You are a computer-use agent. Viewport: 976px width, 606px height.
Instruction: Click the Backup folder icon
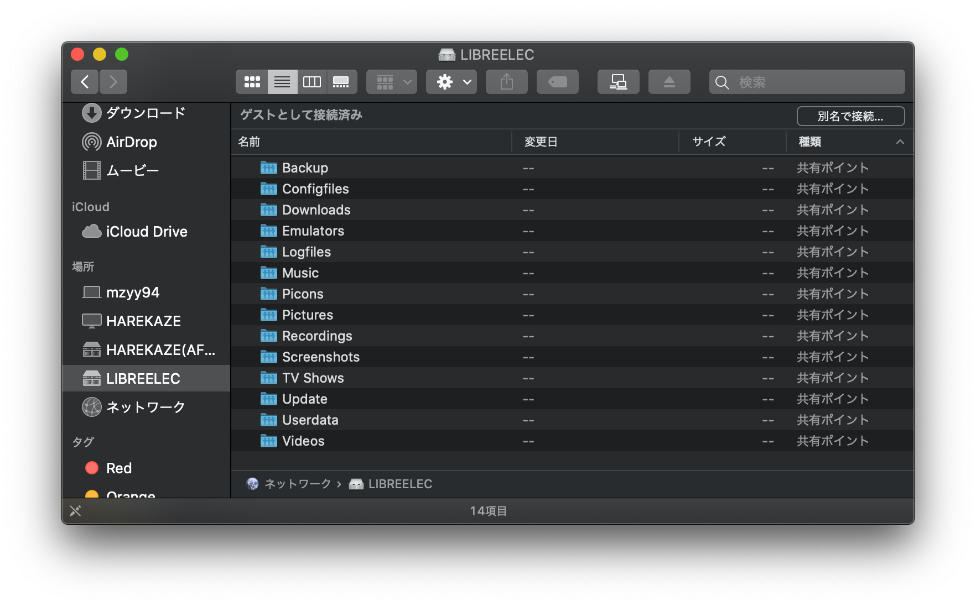point(268,168)
